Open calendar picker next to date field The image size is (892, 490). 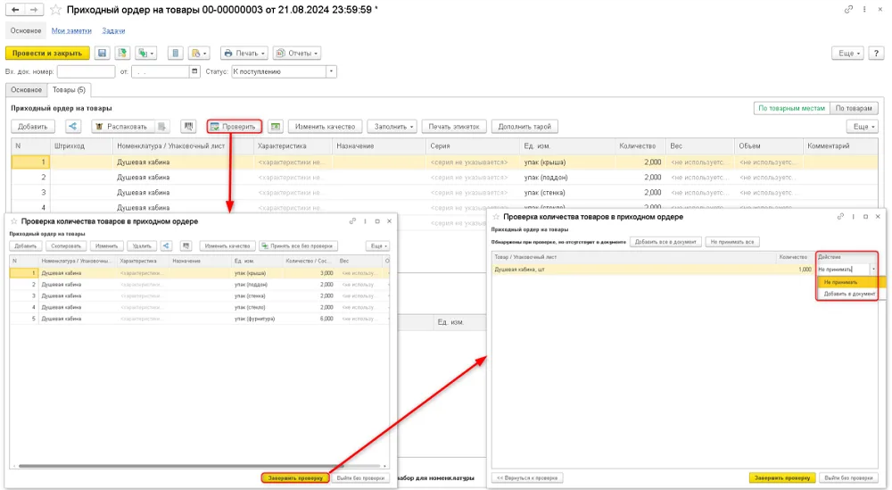[195, 71]
